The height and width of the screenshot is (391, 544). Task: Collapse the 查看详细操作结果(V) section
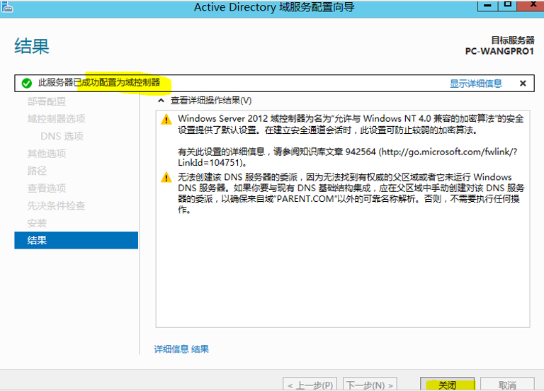161,101
